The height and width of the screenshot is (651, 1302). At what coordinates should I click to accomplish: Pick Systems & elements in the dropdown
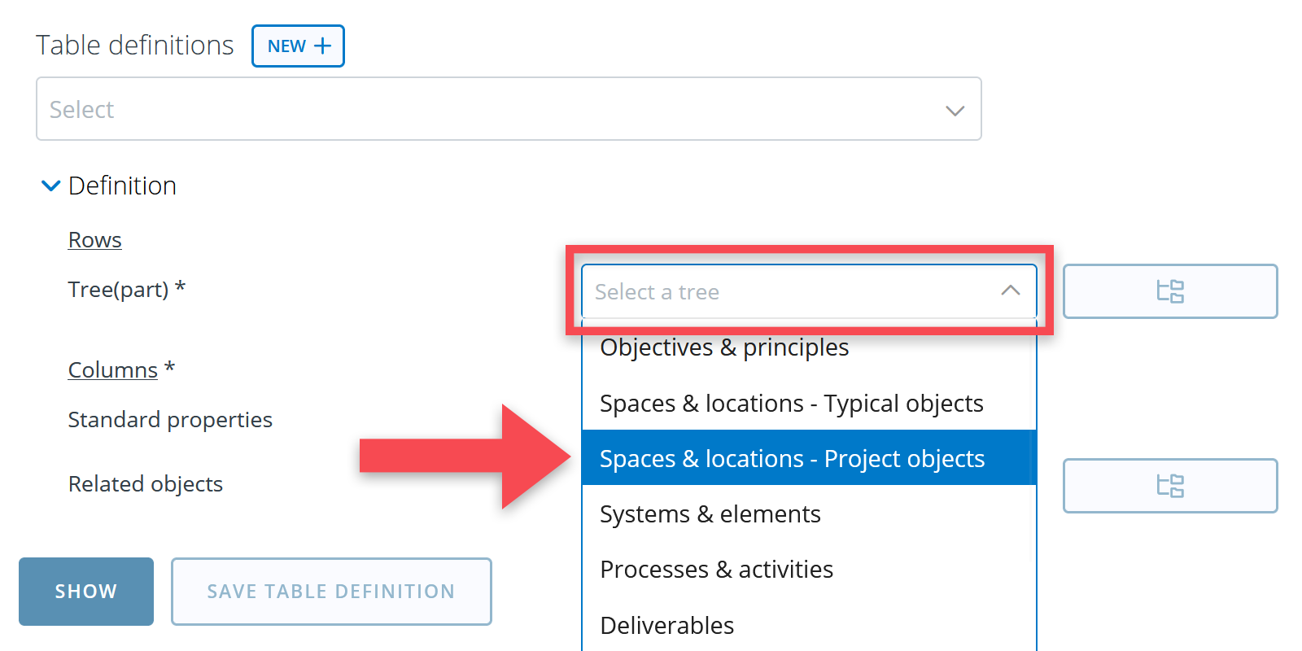(710, 514)
